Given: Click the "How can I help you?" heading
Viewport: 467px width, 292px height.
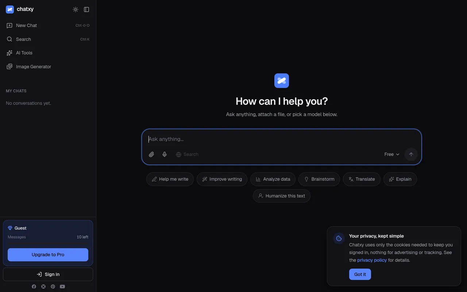Looking at the screenshot, I should click(282, 101).
